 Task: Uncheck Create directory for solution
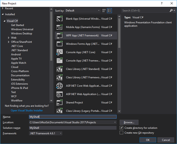pos(121,128)
